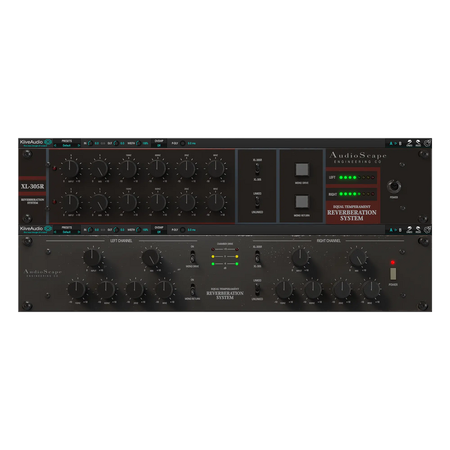This screenshot has height=450, width=450.
Task: Click the KiiveAudio logo on the upper plugin
Action: (x=36, y=143)
